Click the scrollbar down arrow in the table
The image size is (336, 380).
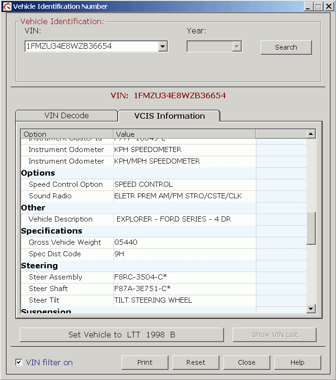311,309
